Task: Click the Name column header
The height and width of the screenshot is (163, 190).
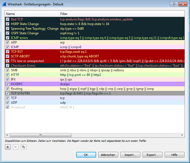Action: click(x=32, y=14)
